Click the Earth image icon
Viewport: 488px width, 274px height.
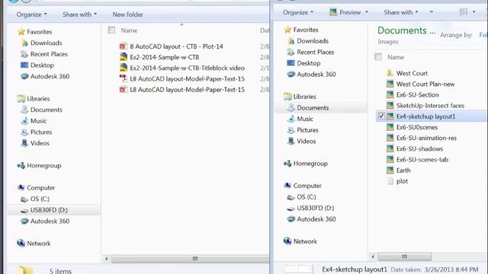point(390,170)
